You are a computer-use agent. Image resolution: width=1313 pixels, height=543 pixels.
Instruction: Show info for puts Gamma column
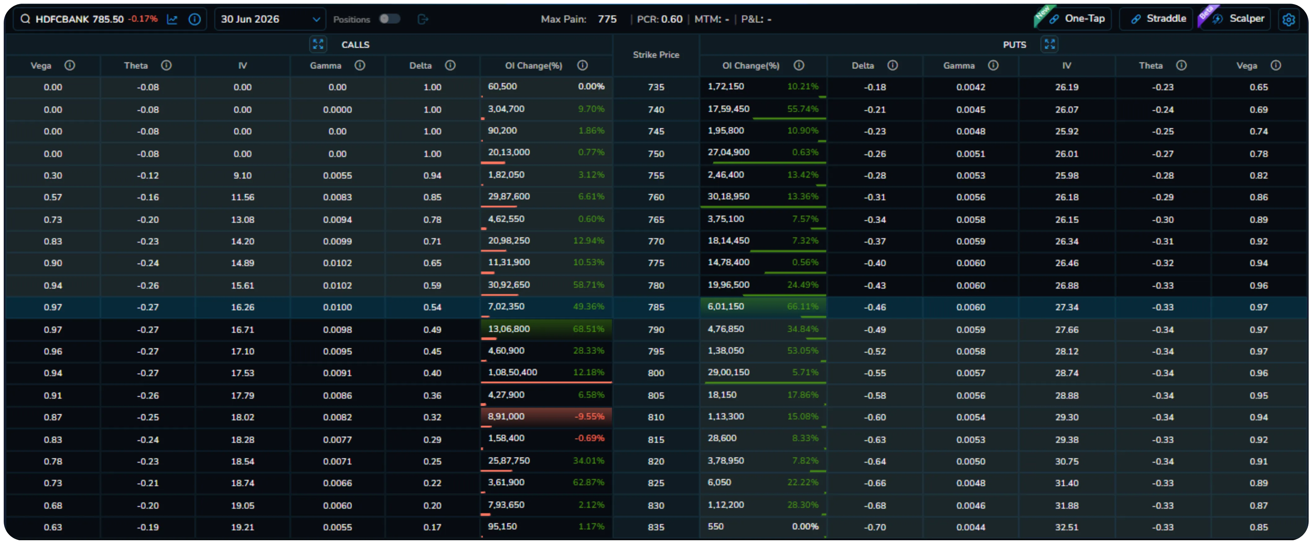click(993, 65)
